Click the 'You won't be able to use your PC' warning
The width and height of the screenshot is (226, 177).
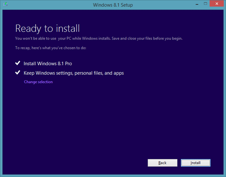[x=99, y=39]
